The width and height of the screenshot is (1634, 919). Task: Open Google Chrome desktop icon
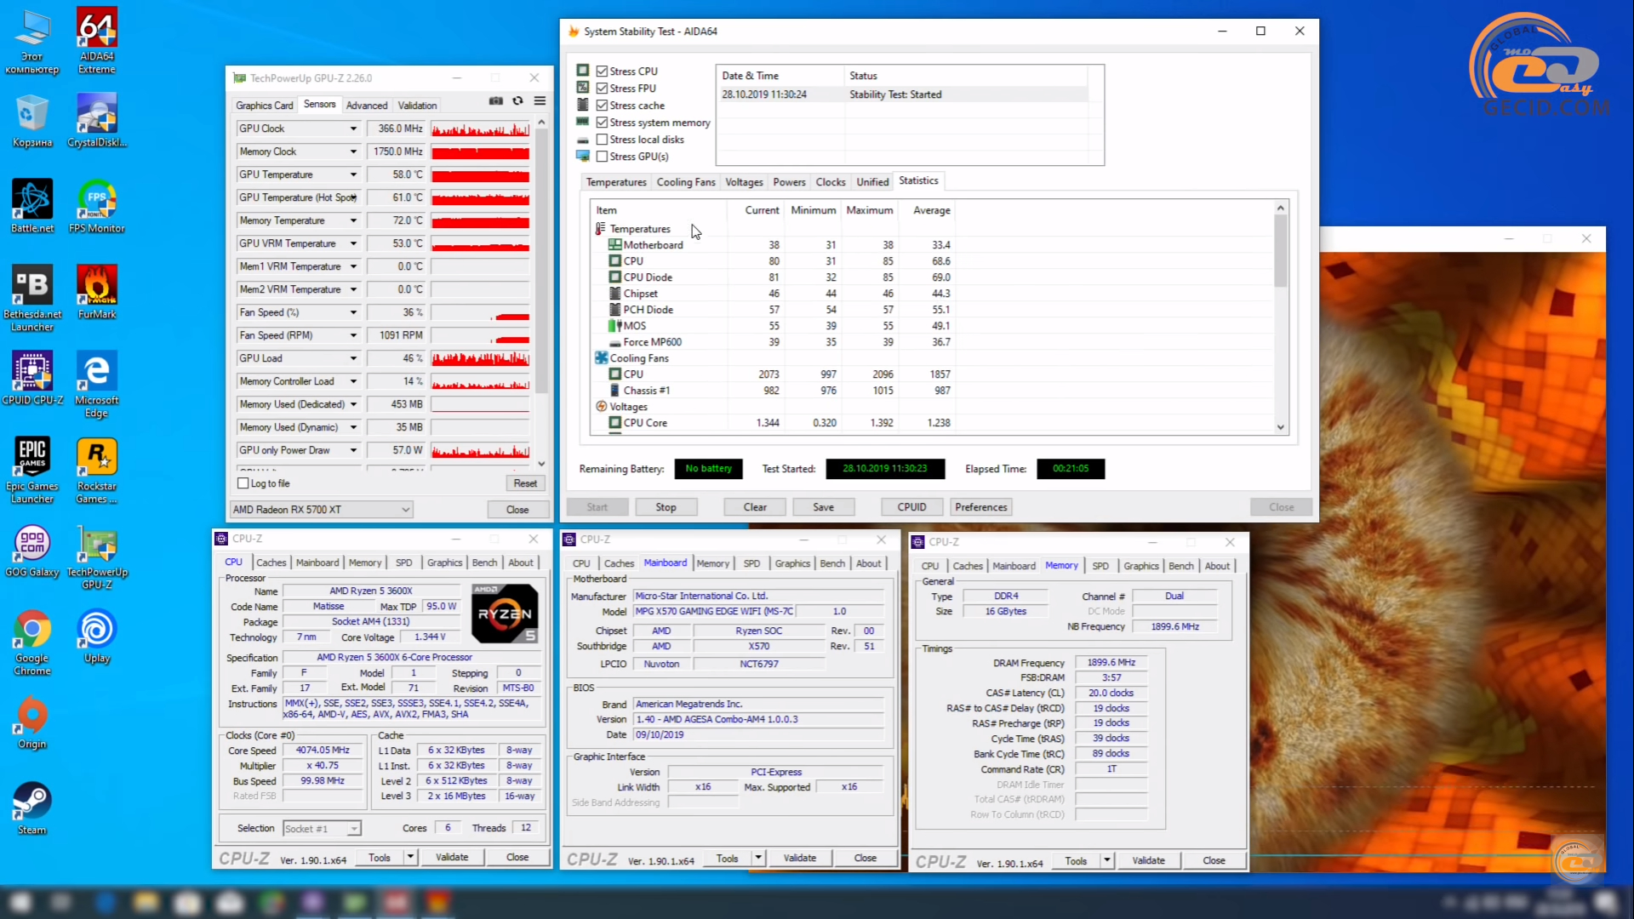32,642
